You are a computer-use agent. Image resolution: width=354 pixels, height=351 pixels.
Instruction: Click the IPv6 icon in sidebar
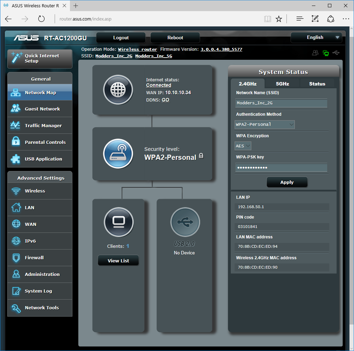point(16,241)
